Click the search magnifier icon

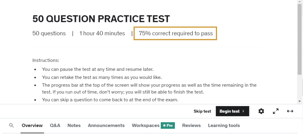point(11,125)
